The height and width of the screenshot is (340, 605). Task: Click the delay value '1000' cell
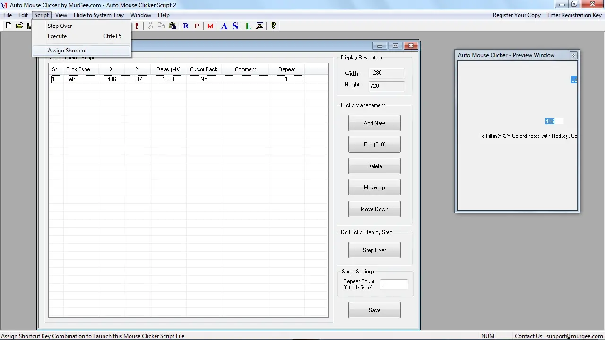point(168,79)
